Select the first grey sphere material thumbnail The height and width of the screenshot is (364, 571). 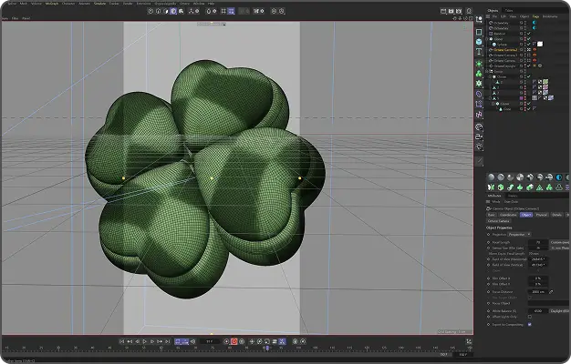[x=492, y=177]
